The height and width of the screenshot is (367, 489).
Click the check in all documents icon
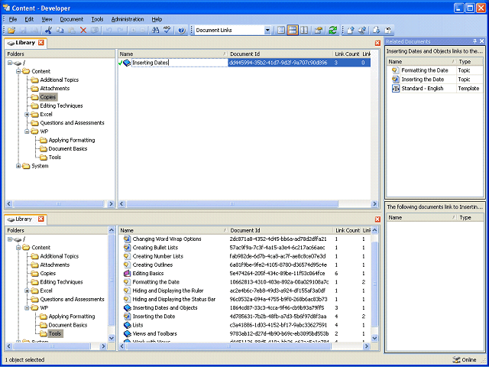tap(362, 31)
